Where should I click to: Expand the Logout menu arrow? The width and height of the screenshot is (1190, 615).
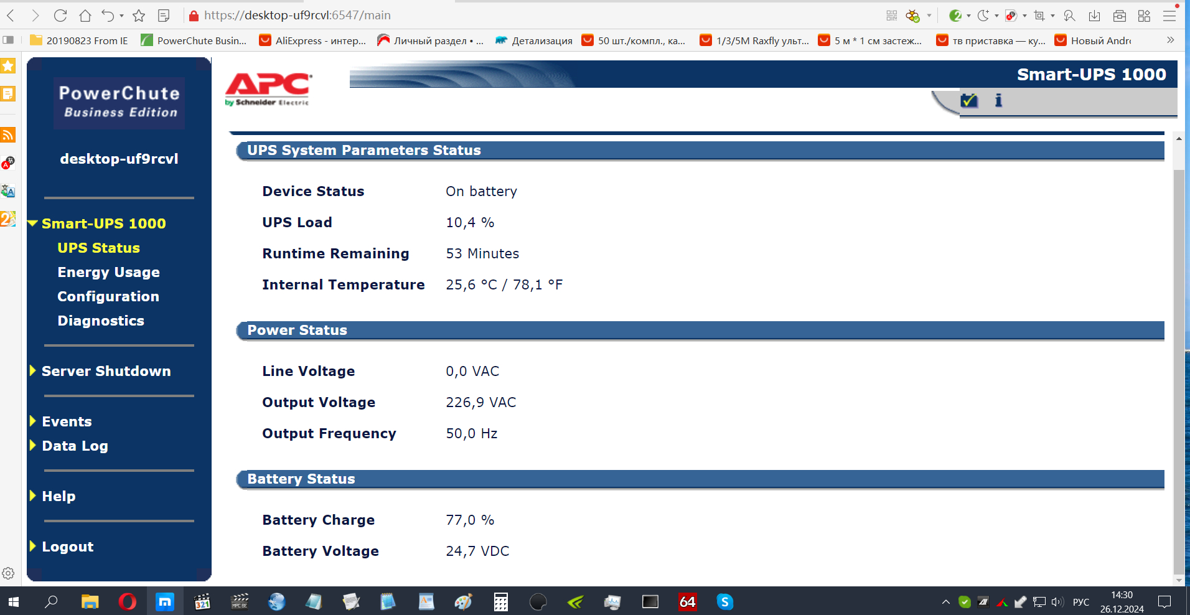pyautogui.click(x=33, y=547)
